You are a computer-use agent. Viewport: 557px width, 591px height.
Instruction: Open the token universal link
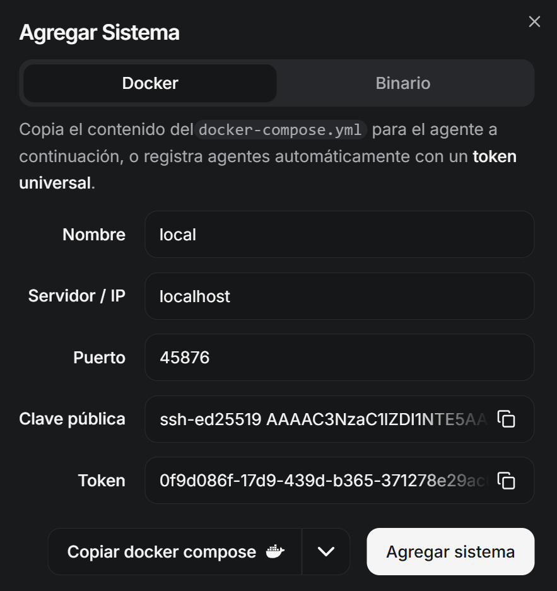tap(495, 156)
